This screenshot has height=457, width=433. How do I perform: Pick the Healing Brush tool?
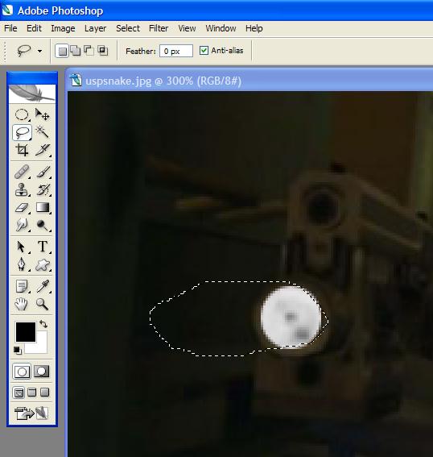pyautogui.click(x=22, y=172)
